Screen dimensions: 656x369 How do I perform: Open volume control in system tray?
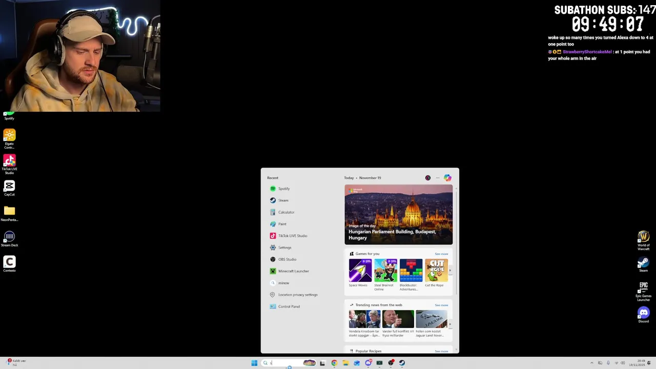click(623, 363)
